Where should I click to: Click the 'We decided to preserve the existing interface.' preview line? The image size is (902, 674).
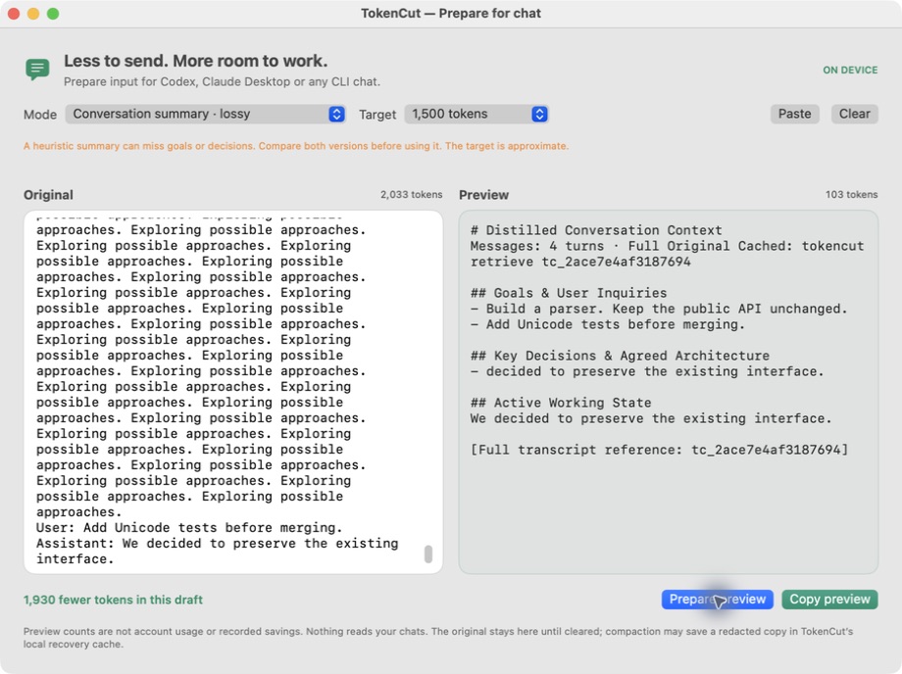(x=651, y=418)
